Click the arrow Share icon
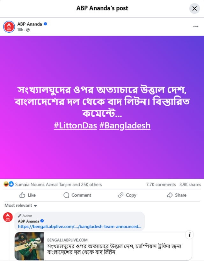Screen dimensions: 204x261 tap(170, 195)
